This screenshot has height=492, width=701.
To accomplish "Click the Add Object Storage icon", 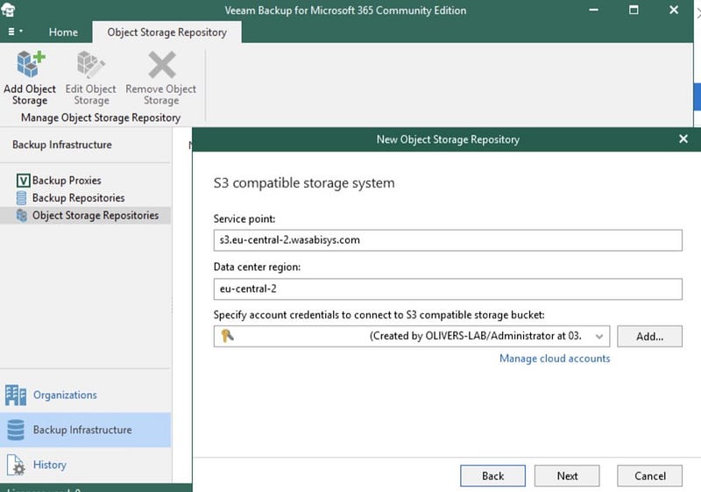I will (31, 64).
